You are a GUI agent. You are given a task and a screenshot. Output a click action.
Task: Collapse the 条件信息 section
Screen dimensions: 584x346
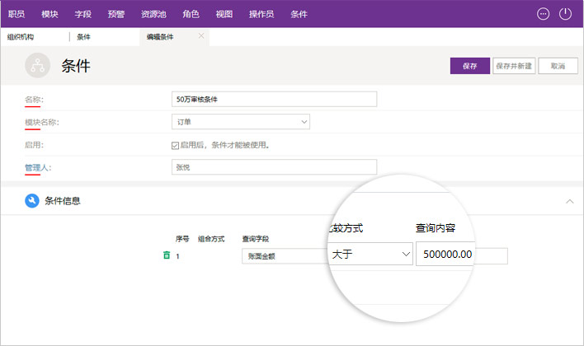tap(568, 200)
